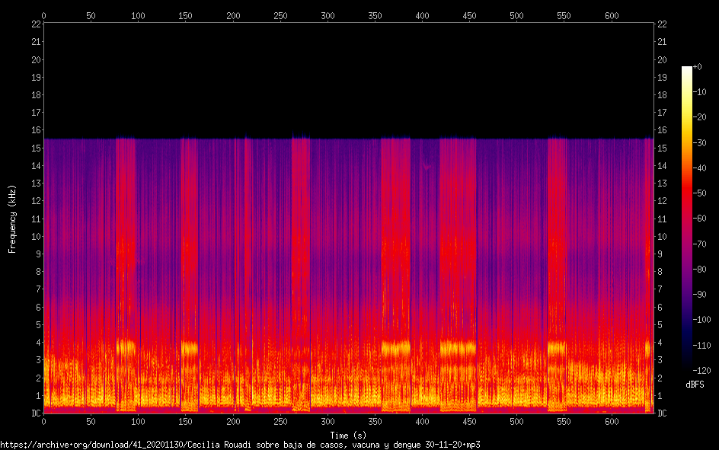Click the 22 kHz label on right axis

(662, 24)
